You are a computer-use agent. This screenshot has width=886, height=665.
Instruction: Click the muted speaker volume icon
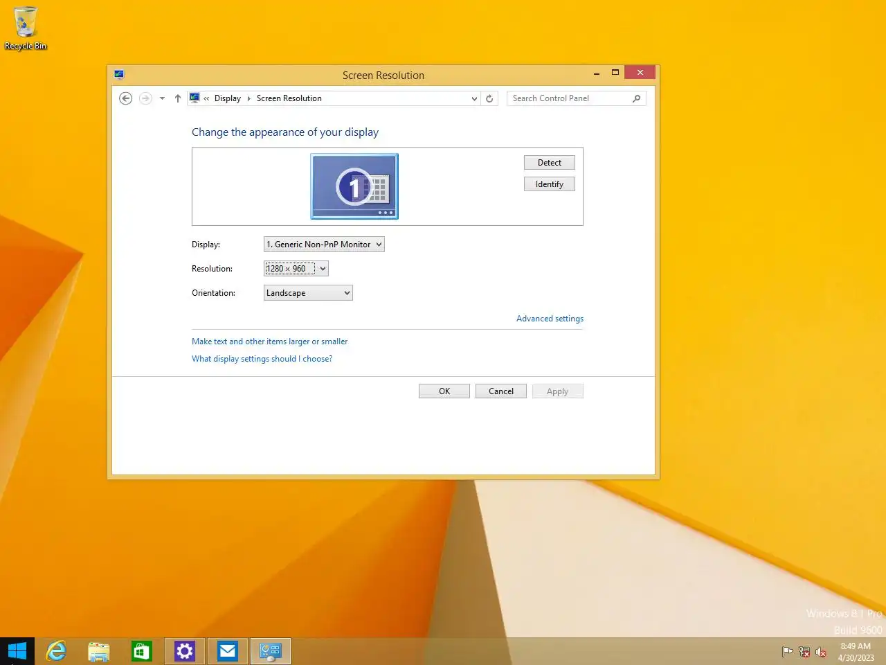(x=821, y=652)
